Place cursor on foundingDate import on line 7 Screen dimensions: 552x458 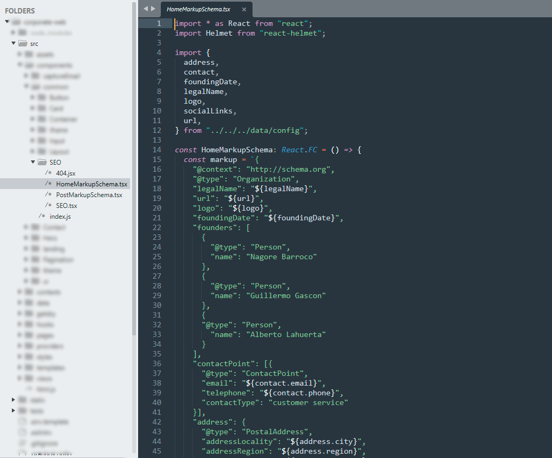210,82
